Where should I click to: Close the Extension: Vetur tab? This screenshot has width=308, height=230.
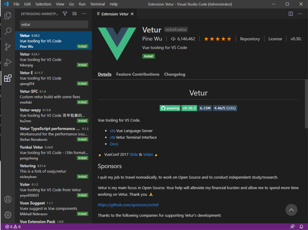[x=132, y=14]
